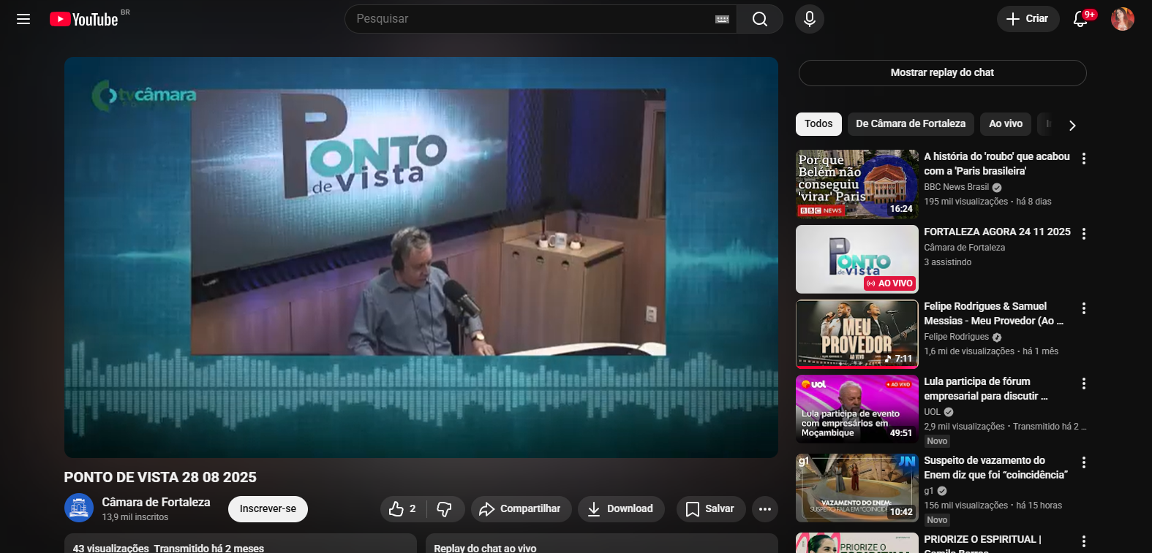This screenshot has height=553, width=1152.
Task: Open the hamburger guide menu
Action: coord(23,19)
